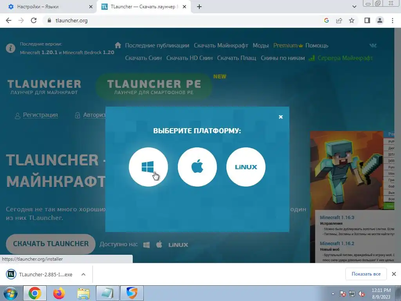Viewport: 401px width, 301px height.
Task: Choose the Apple macOS platform circle
Action: (197, 167)
